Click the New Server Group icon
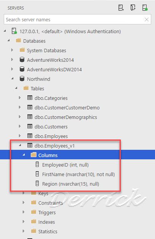Screen dimensions: 155x239 133,8
